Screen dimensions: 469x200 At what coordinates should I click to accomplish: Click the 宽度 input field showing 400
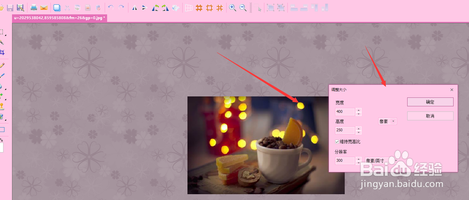tap(345, 112)
